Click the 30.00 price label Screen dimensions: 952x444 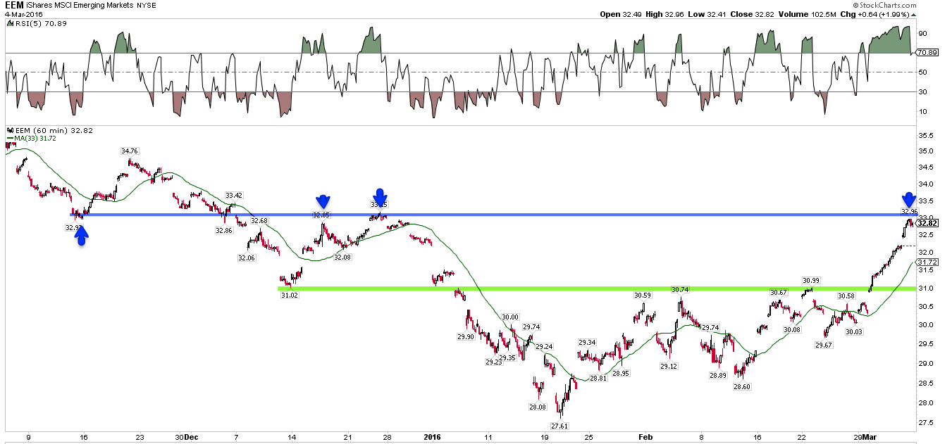pyautogui.click(x=509, y=317)
